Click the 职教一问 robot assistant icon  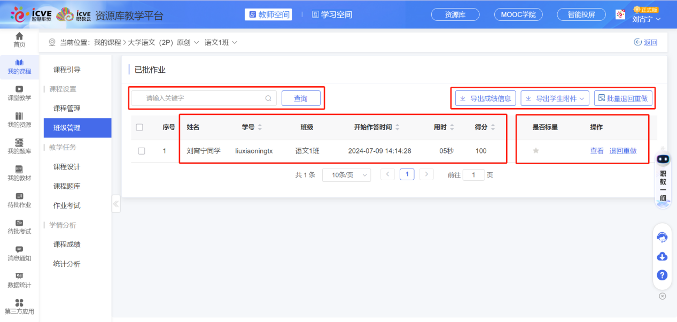(662, 158)
